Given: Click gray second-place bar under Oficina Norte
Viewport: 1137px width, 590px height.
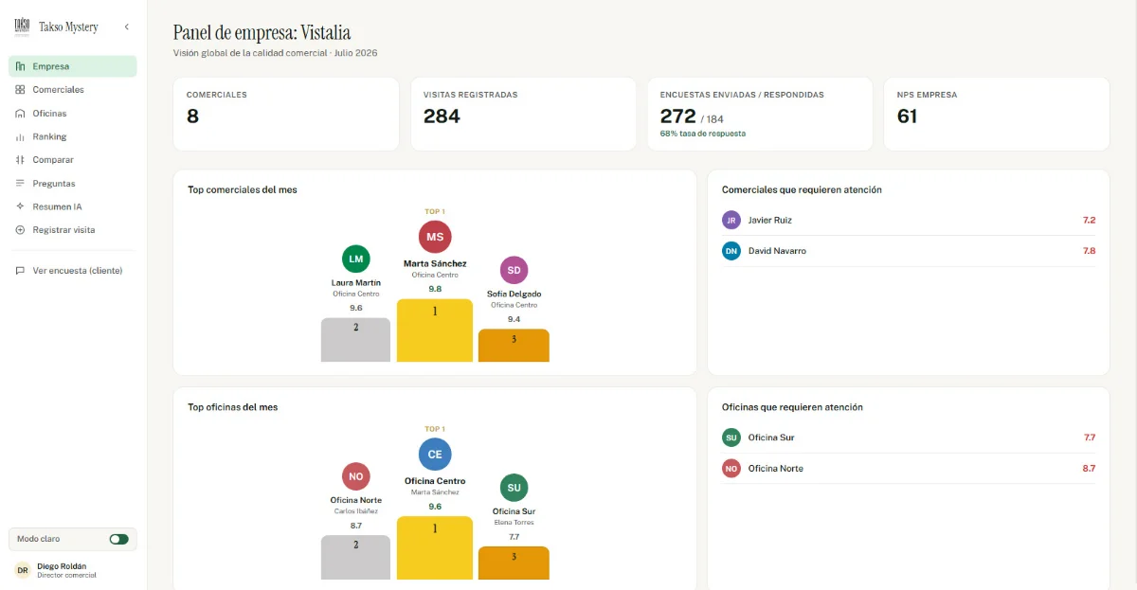Looking at the screenshot, I should coord(355,558).
